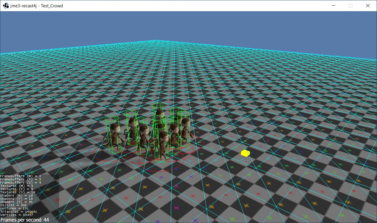Screen dimensions: 377x223
Task: Click the "Shaders (S) = 95" stat line
Action: pyautogui.click(x=16, y=202)
